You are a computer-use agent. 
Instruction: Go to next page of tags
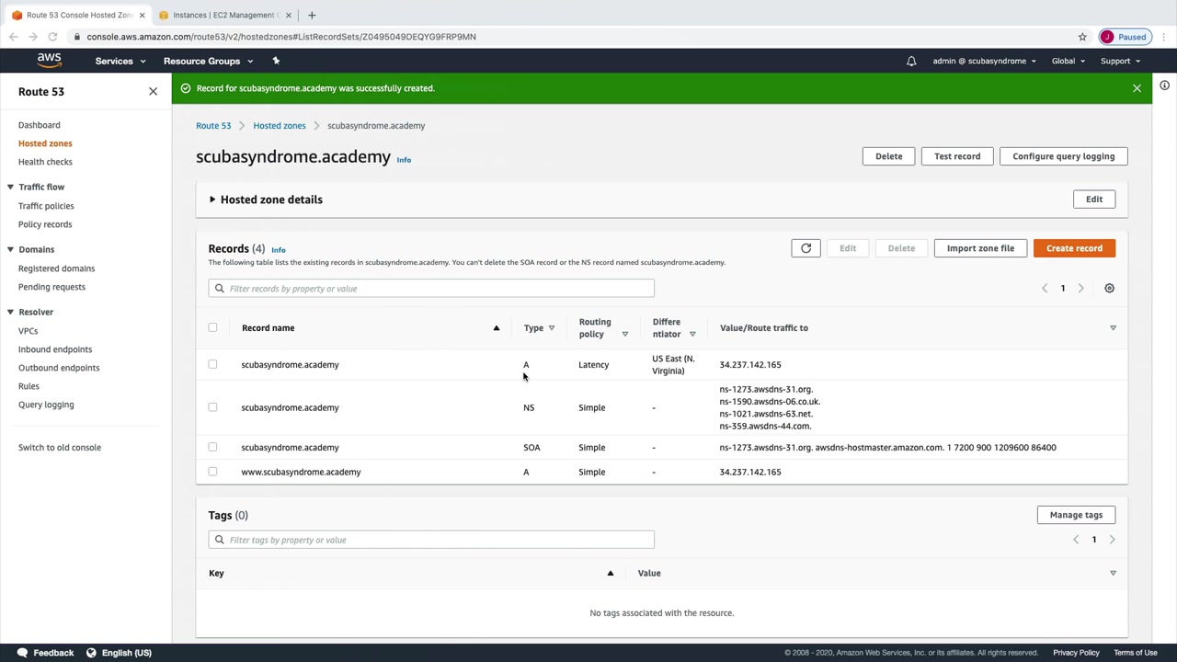(x=1112, y=540)
